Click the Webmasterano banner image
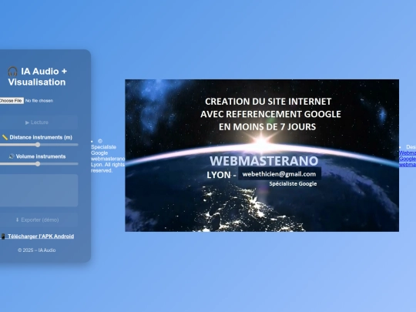The image size is (416, 312). [262, 156]
